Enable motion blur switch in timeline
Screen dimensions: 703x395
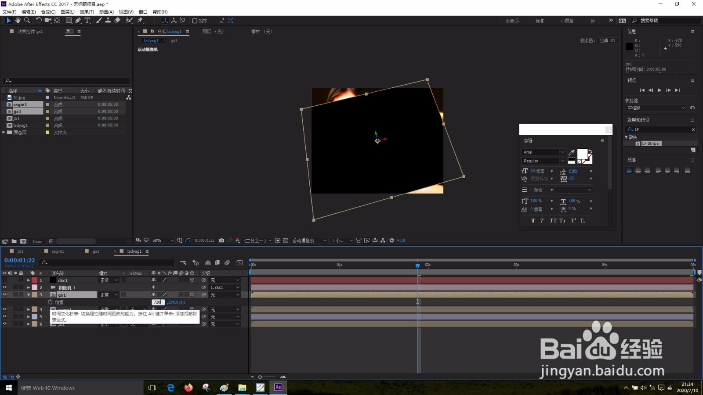227,262
